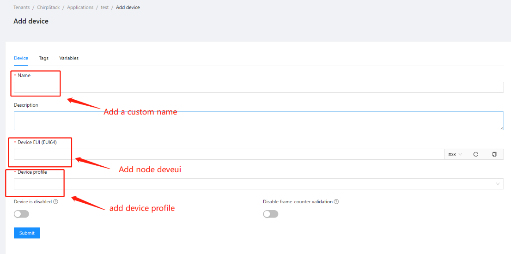Click the Description box resize handle
Screen dimensions: 511x254
[501, 128]
